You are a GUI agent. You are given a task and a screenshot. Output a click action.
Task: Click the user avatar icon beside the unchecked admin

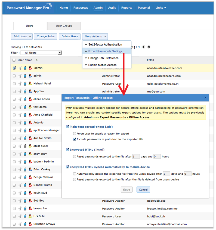(x=30, y=76)
